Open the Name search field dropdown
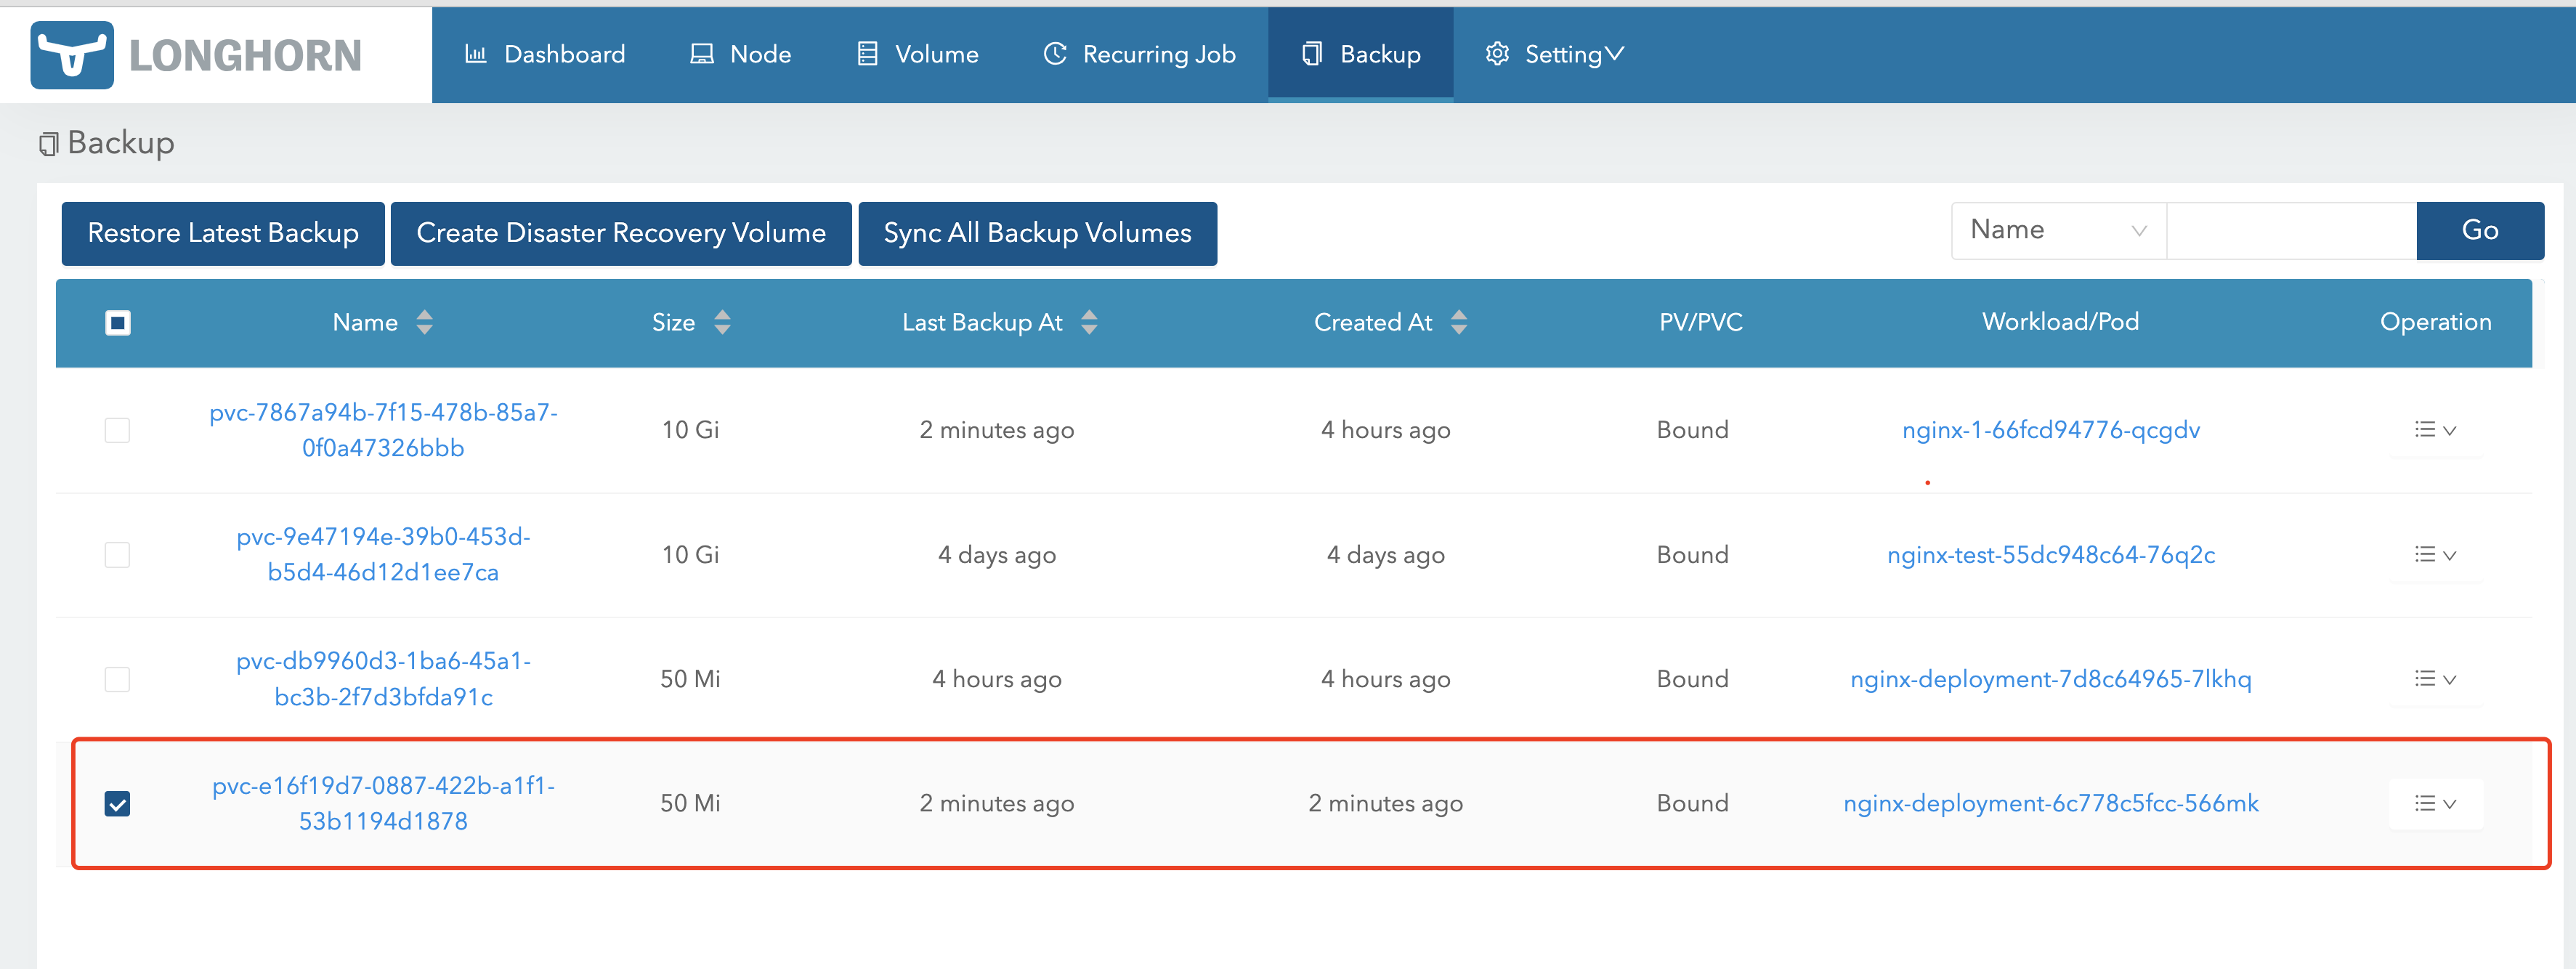The height and width of the screenshot is (969, 2576). tap(2057, 231)
